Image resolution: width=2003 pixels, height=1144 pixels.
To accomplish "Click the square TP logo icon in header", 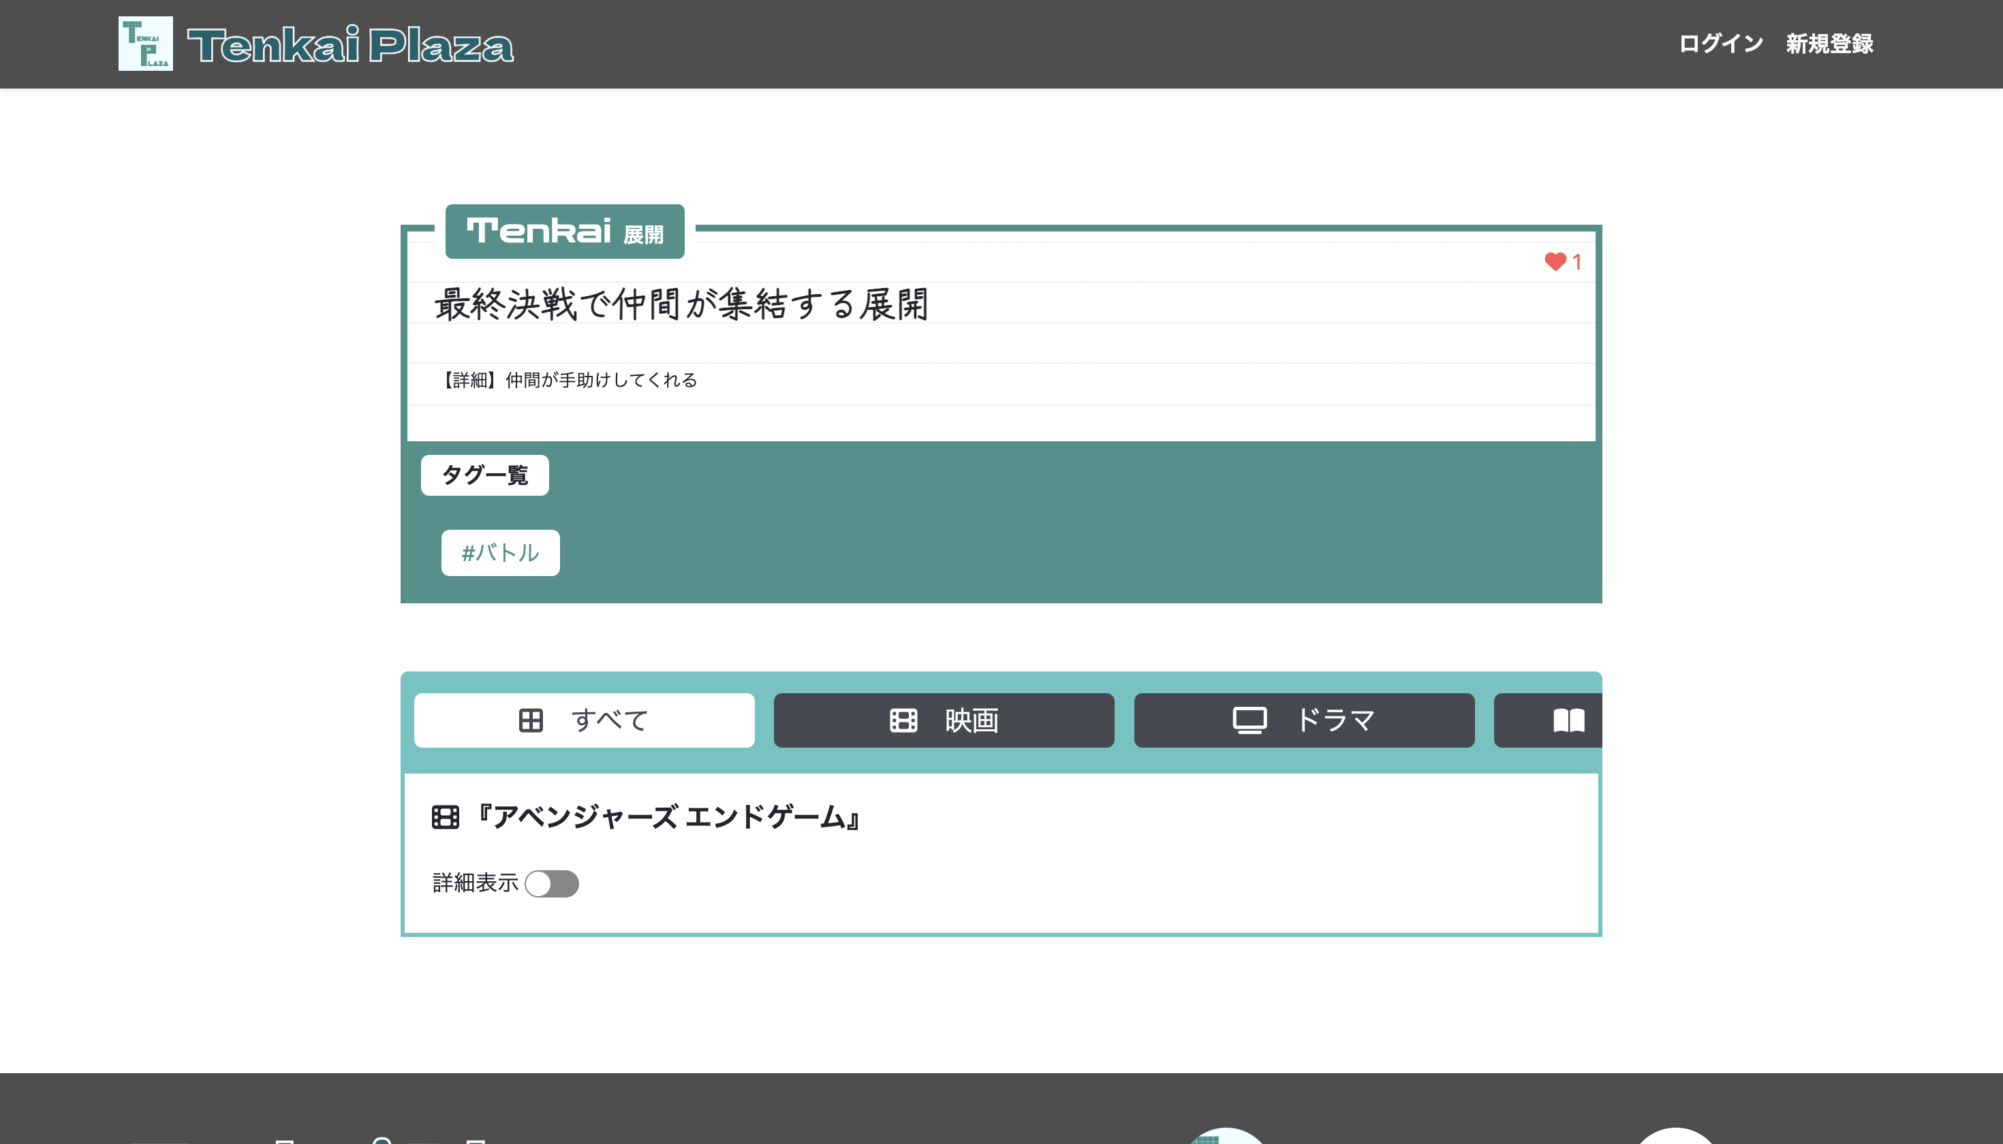I will pyautogui.click(x=145, y=44).
